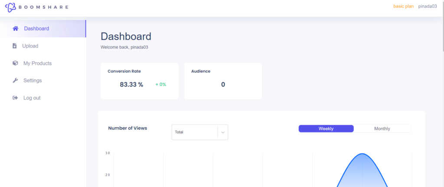Screen dimensions: 444x187
Task: Open the Upload menu item
Action: coord(30,46)
